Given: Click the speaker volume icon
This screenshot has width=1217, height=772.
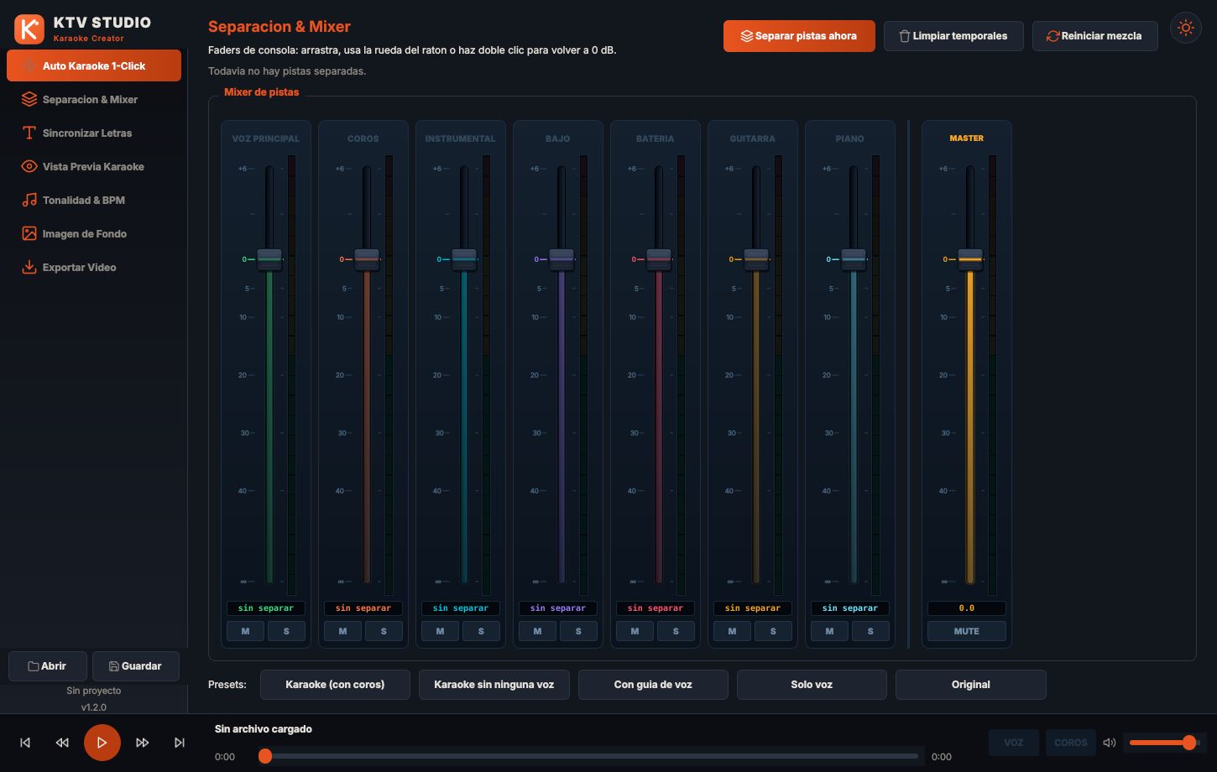Looking at the screenshot, I should coord(1110,743).
